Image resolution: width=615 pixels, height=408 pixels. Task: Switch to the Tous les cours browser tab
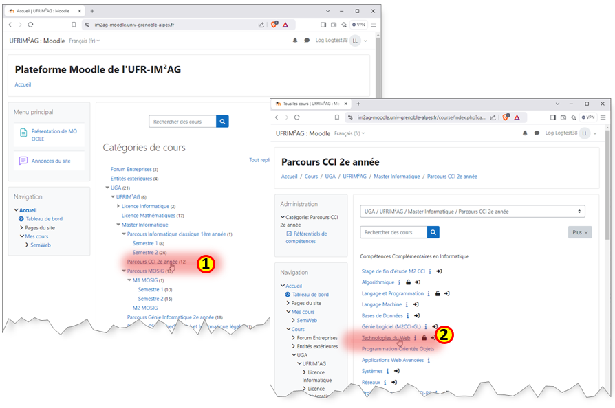310,104
